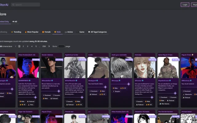
Task: Jump to page 5
Action: [36, 46]
